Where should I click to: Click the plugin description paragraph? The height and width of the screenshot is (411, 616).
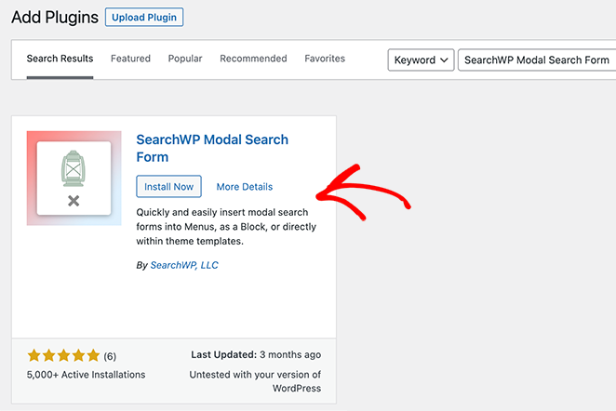coord(226,227)
